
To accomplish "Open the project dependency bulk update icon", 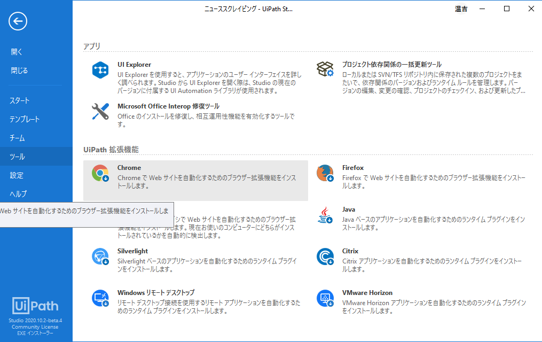I will pyautogui.click(x=325, y=69).
